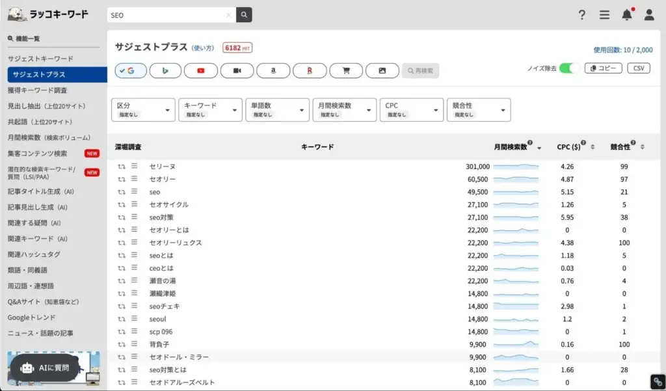The image size is (666, 391).
Task: Click re-search icon for seo row
Action: click(x=122, y=192)
